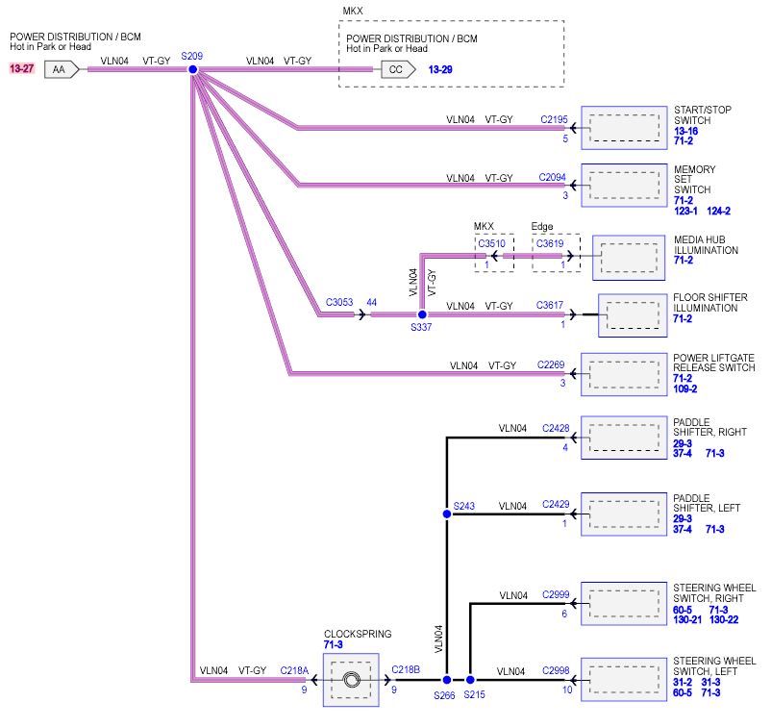Click connector label C3053
Image resolution: width=771 pixels, height=727 pixels.
click(339, 302)
